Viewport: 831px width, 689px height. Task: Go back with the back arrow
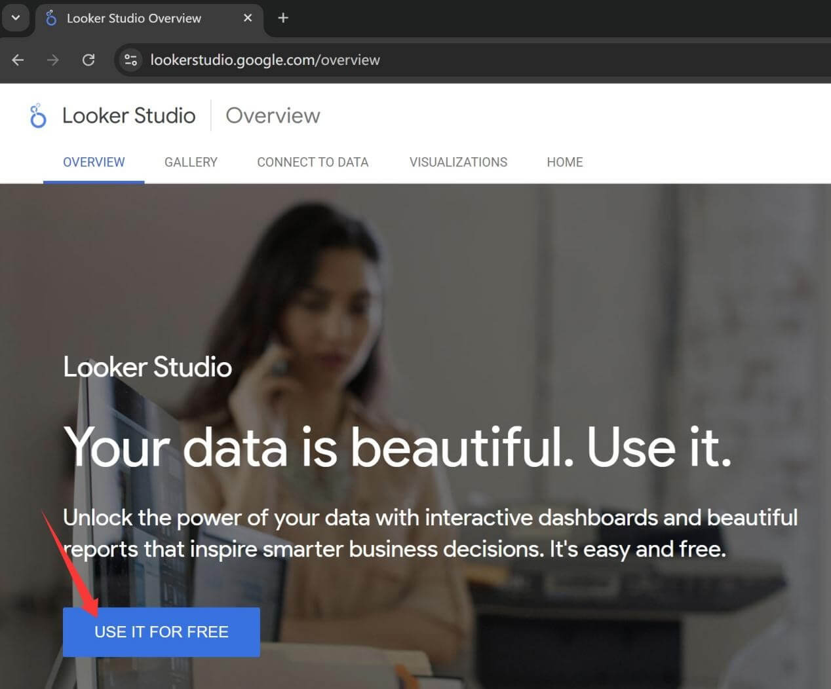(x=18, y=60)
